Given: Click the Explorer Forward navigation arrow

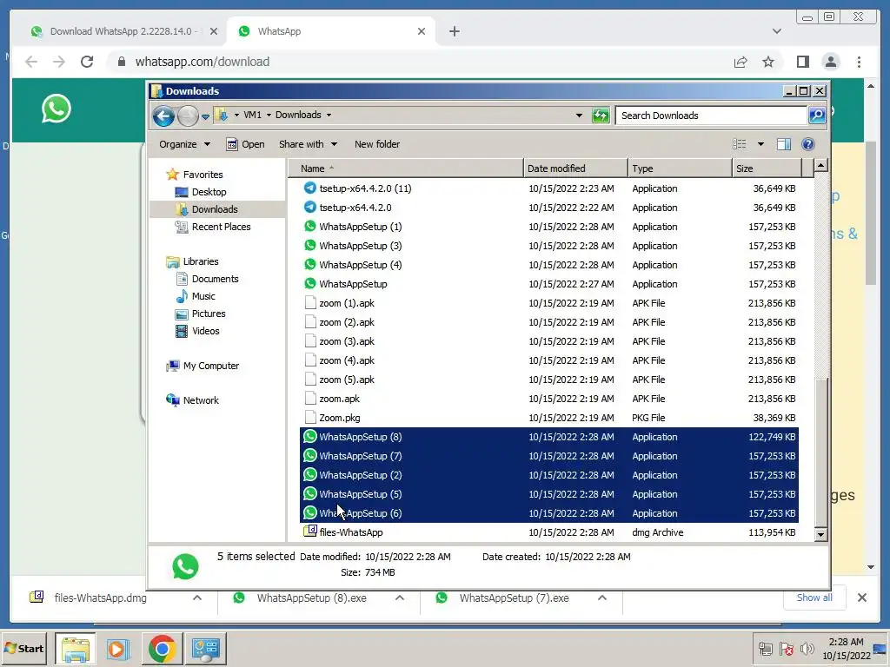Looking at the screenshot, I should [x=188, y=116].
